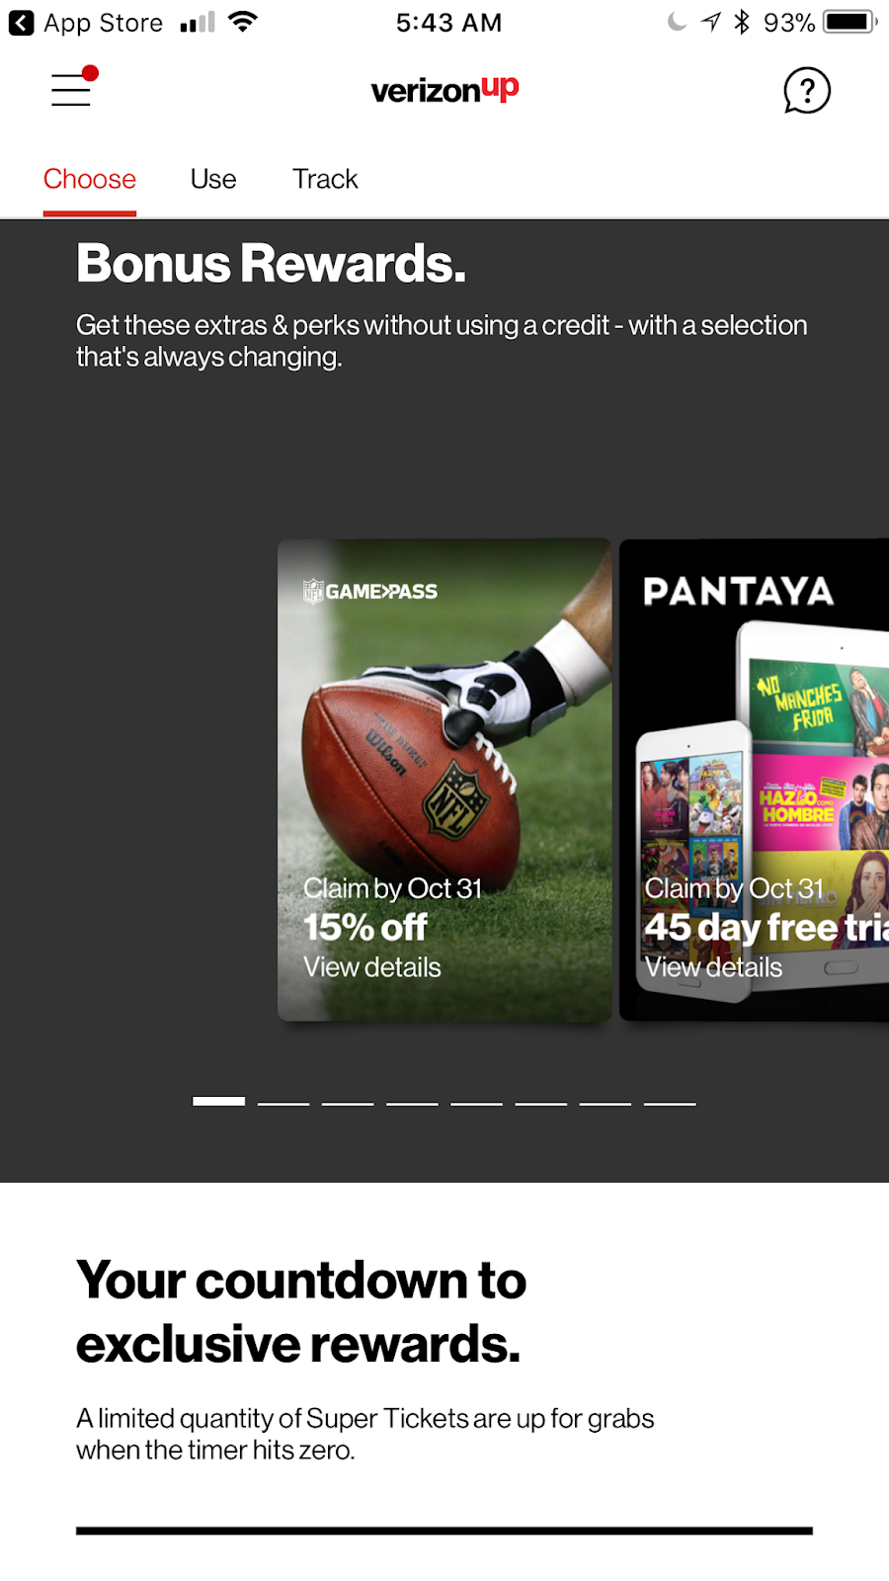Go back to App Store arrow
The image size is (889, 1581).
pyautogui.click(x=21, y=23)
